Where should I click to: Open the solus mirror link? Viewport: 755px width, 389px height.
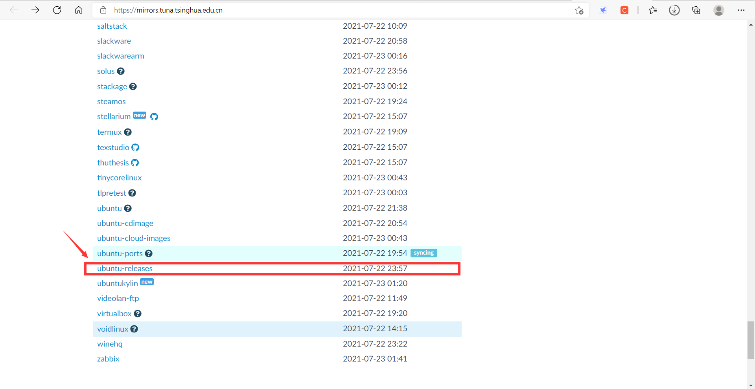point(106,71)
